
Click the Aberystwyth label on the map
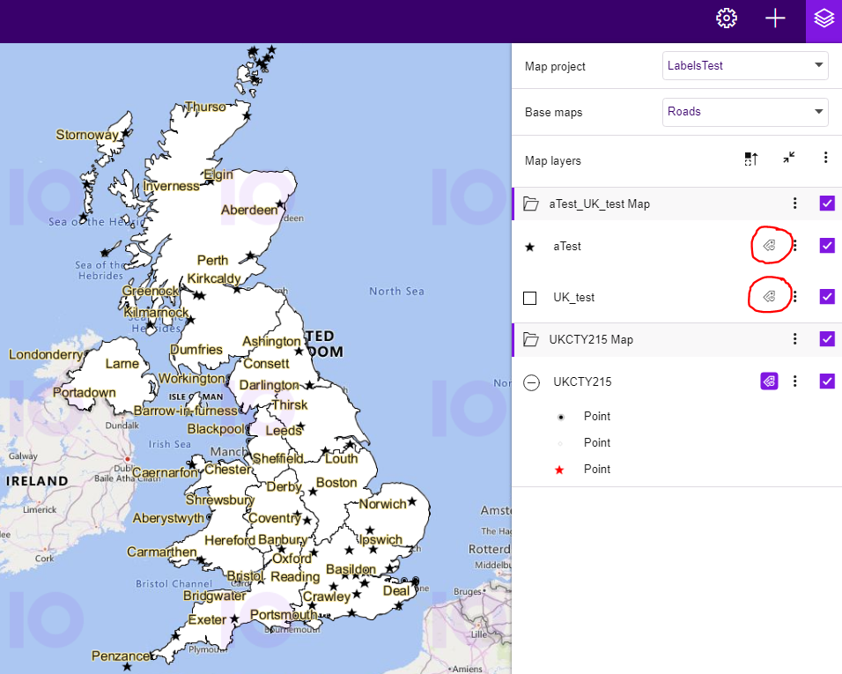pos(168,518)
